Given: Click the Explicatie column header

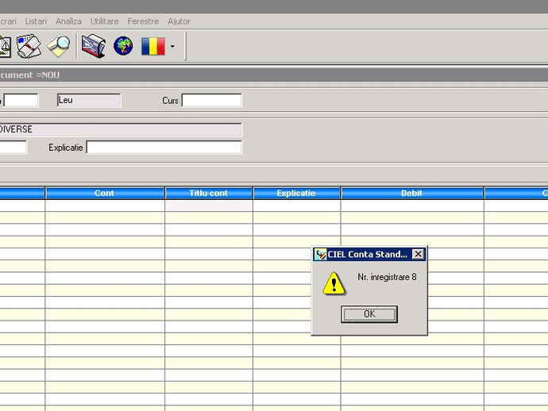Looking at the screenshot, I should point(296,193).
